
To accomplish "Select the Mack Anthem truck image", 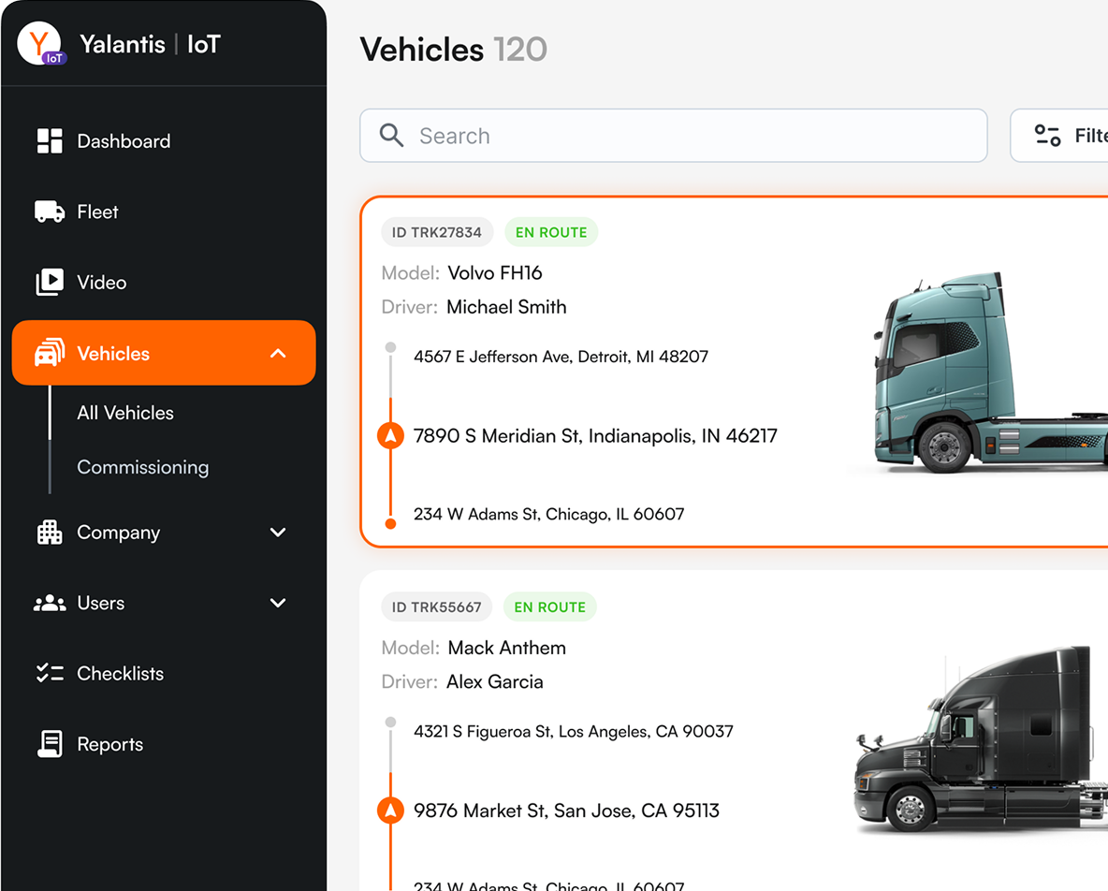I will click(x=978, y=741).
